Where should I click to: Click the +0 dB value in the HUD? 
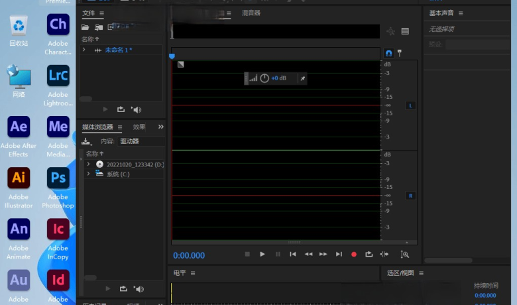(278, 78)
